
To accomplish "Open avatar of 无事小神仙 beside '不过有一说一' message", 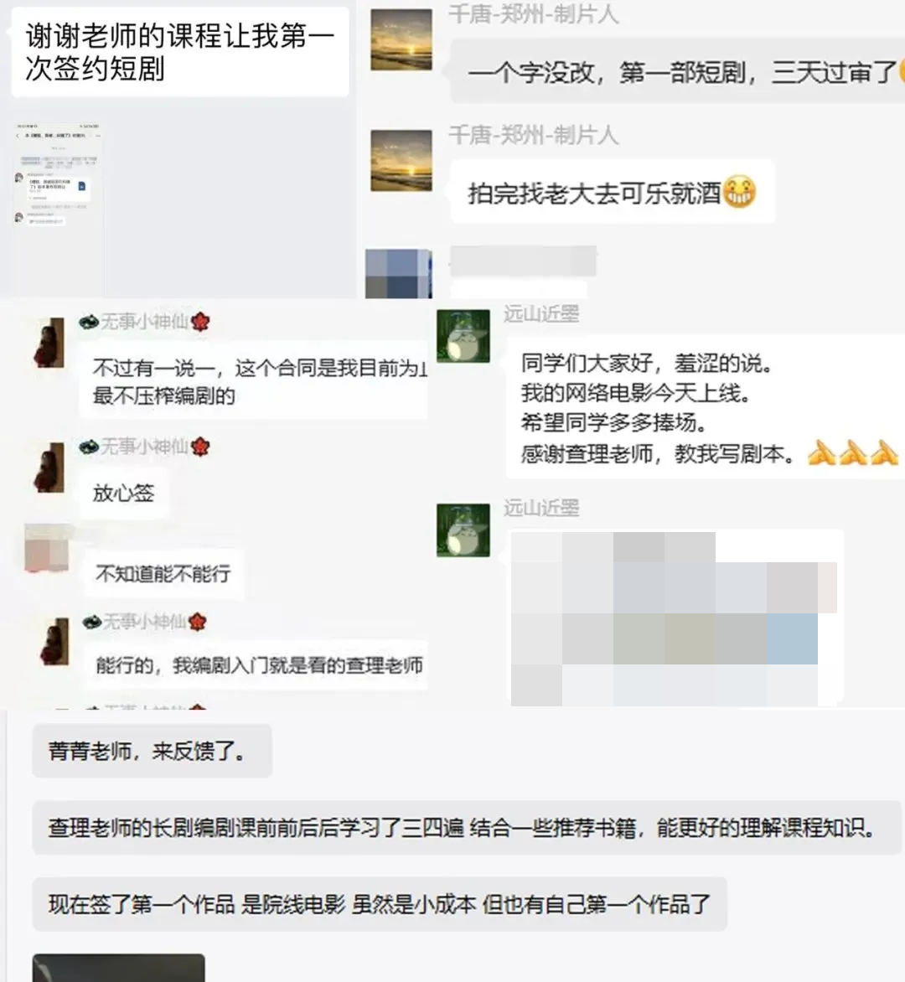I will [x=49, y=342].
